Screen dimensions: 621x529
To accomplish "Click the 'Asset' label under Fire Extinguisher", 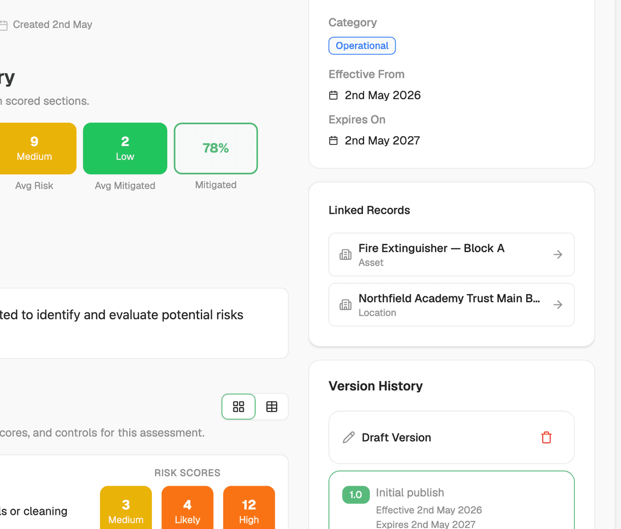I will (371, 263).
